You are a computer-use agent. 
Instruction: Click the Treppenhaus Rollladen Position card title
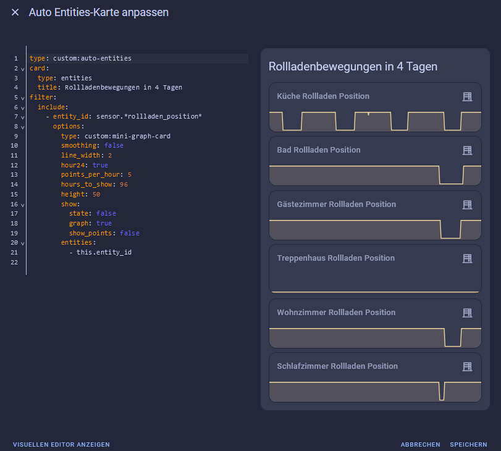(x=336, y=258)
